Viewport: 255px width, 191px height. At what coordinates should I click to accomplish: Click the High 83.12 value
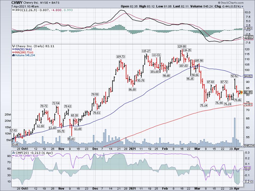[x=147, y=6]
